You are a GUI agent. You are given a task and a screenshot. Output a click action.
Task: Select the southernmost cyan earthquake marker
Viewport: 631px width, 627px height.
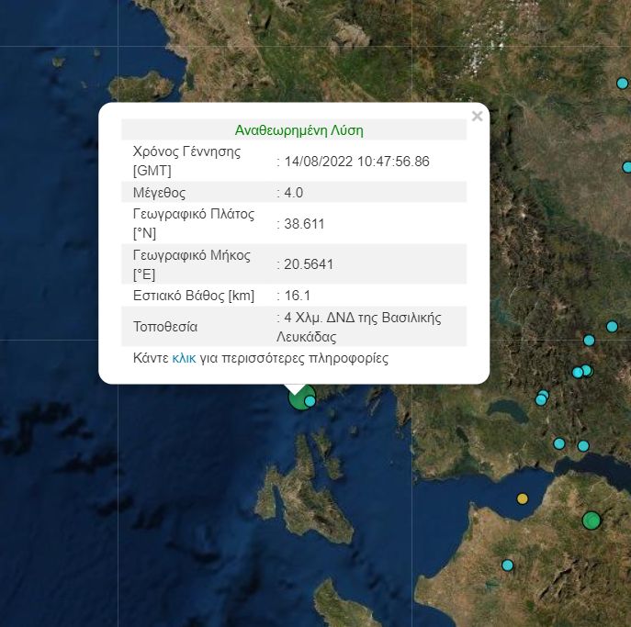(507, 565)
